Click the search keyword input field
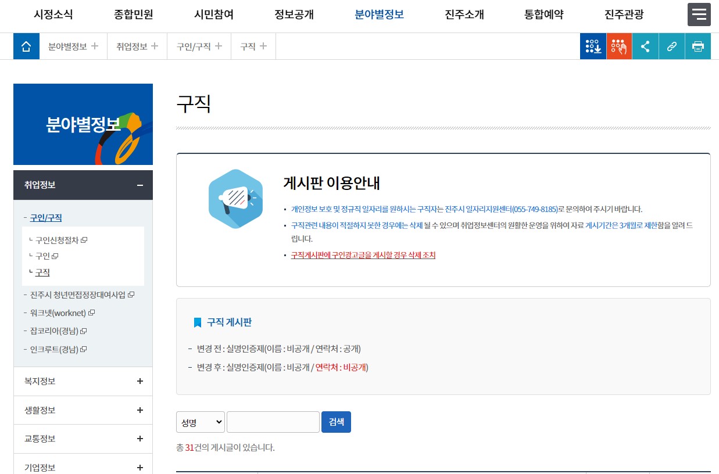 273,422
